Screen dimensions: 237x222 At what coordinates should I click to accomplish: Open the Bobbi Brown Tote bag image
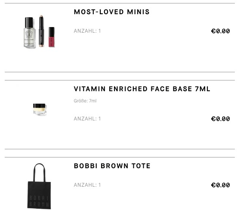point(39,186)
